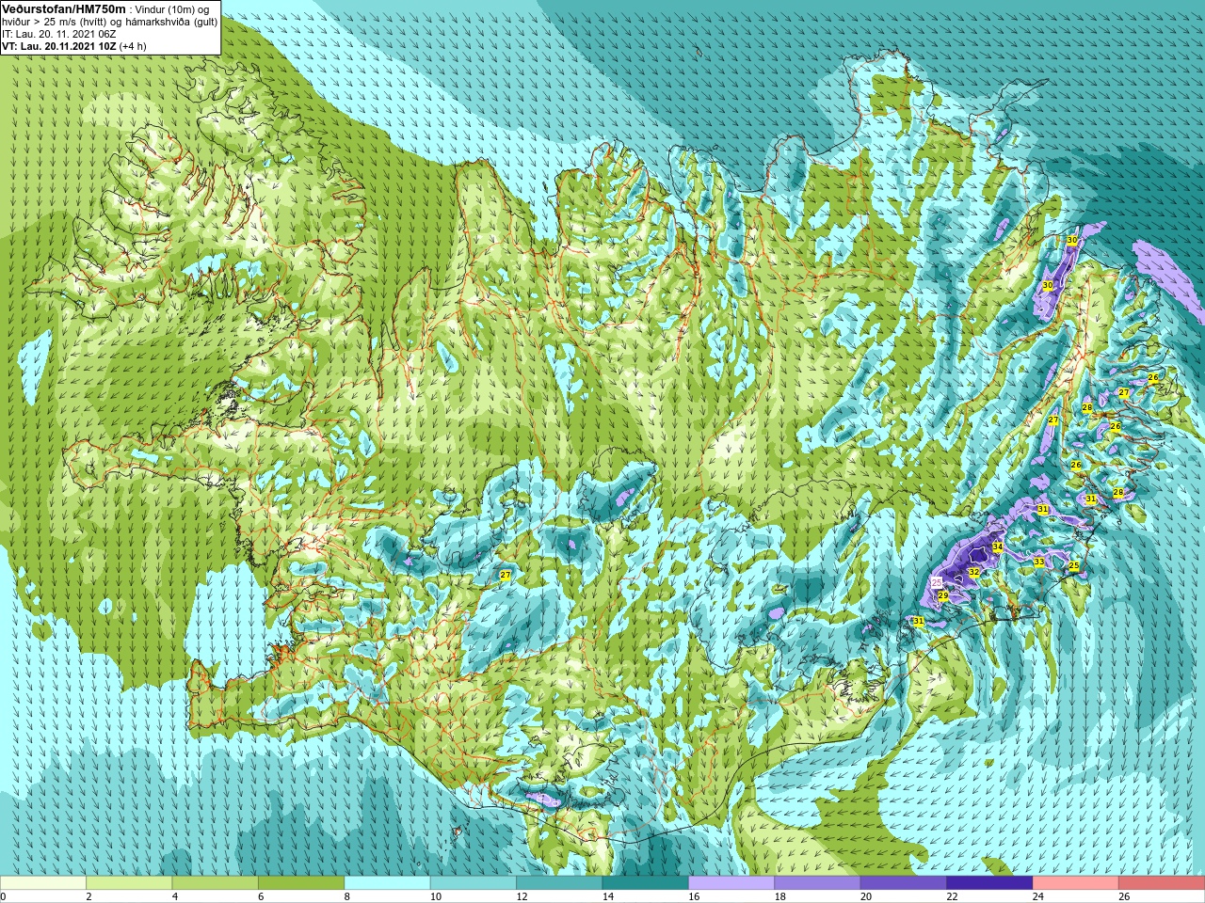The width and height of the screenshot is (1205, 903).
Task: Click the above-26 m/s salmon red legend swatch
Action: coord(1162,883)
